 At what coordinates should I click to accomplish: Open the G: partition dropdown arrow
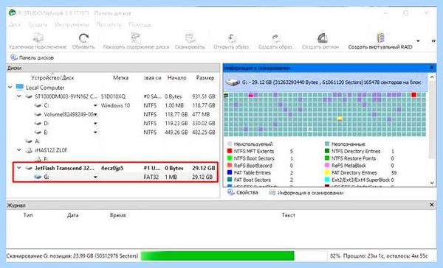[95, 177]
